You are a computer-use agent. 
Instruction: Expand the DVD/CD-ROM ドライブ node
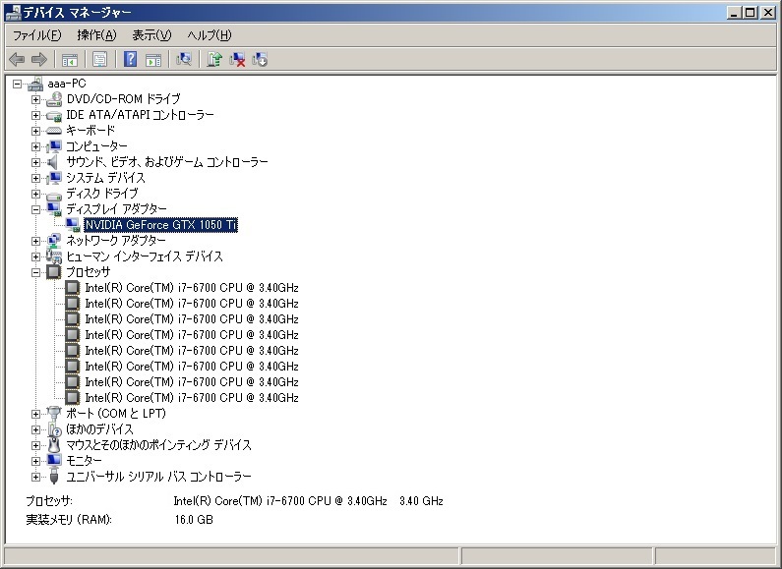coord(36,99)
